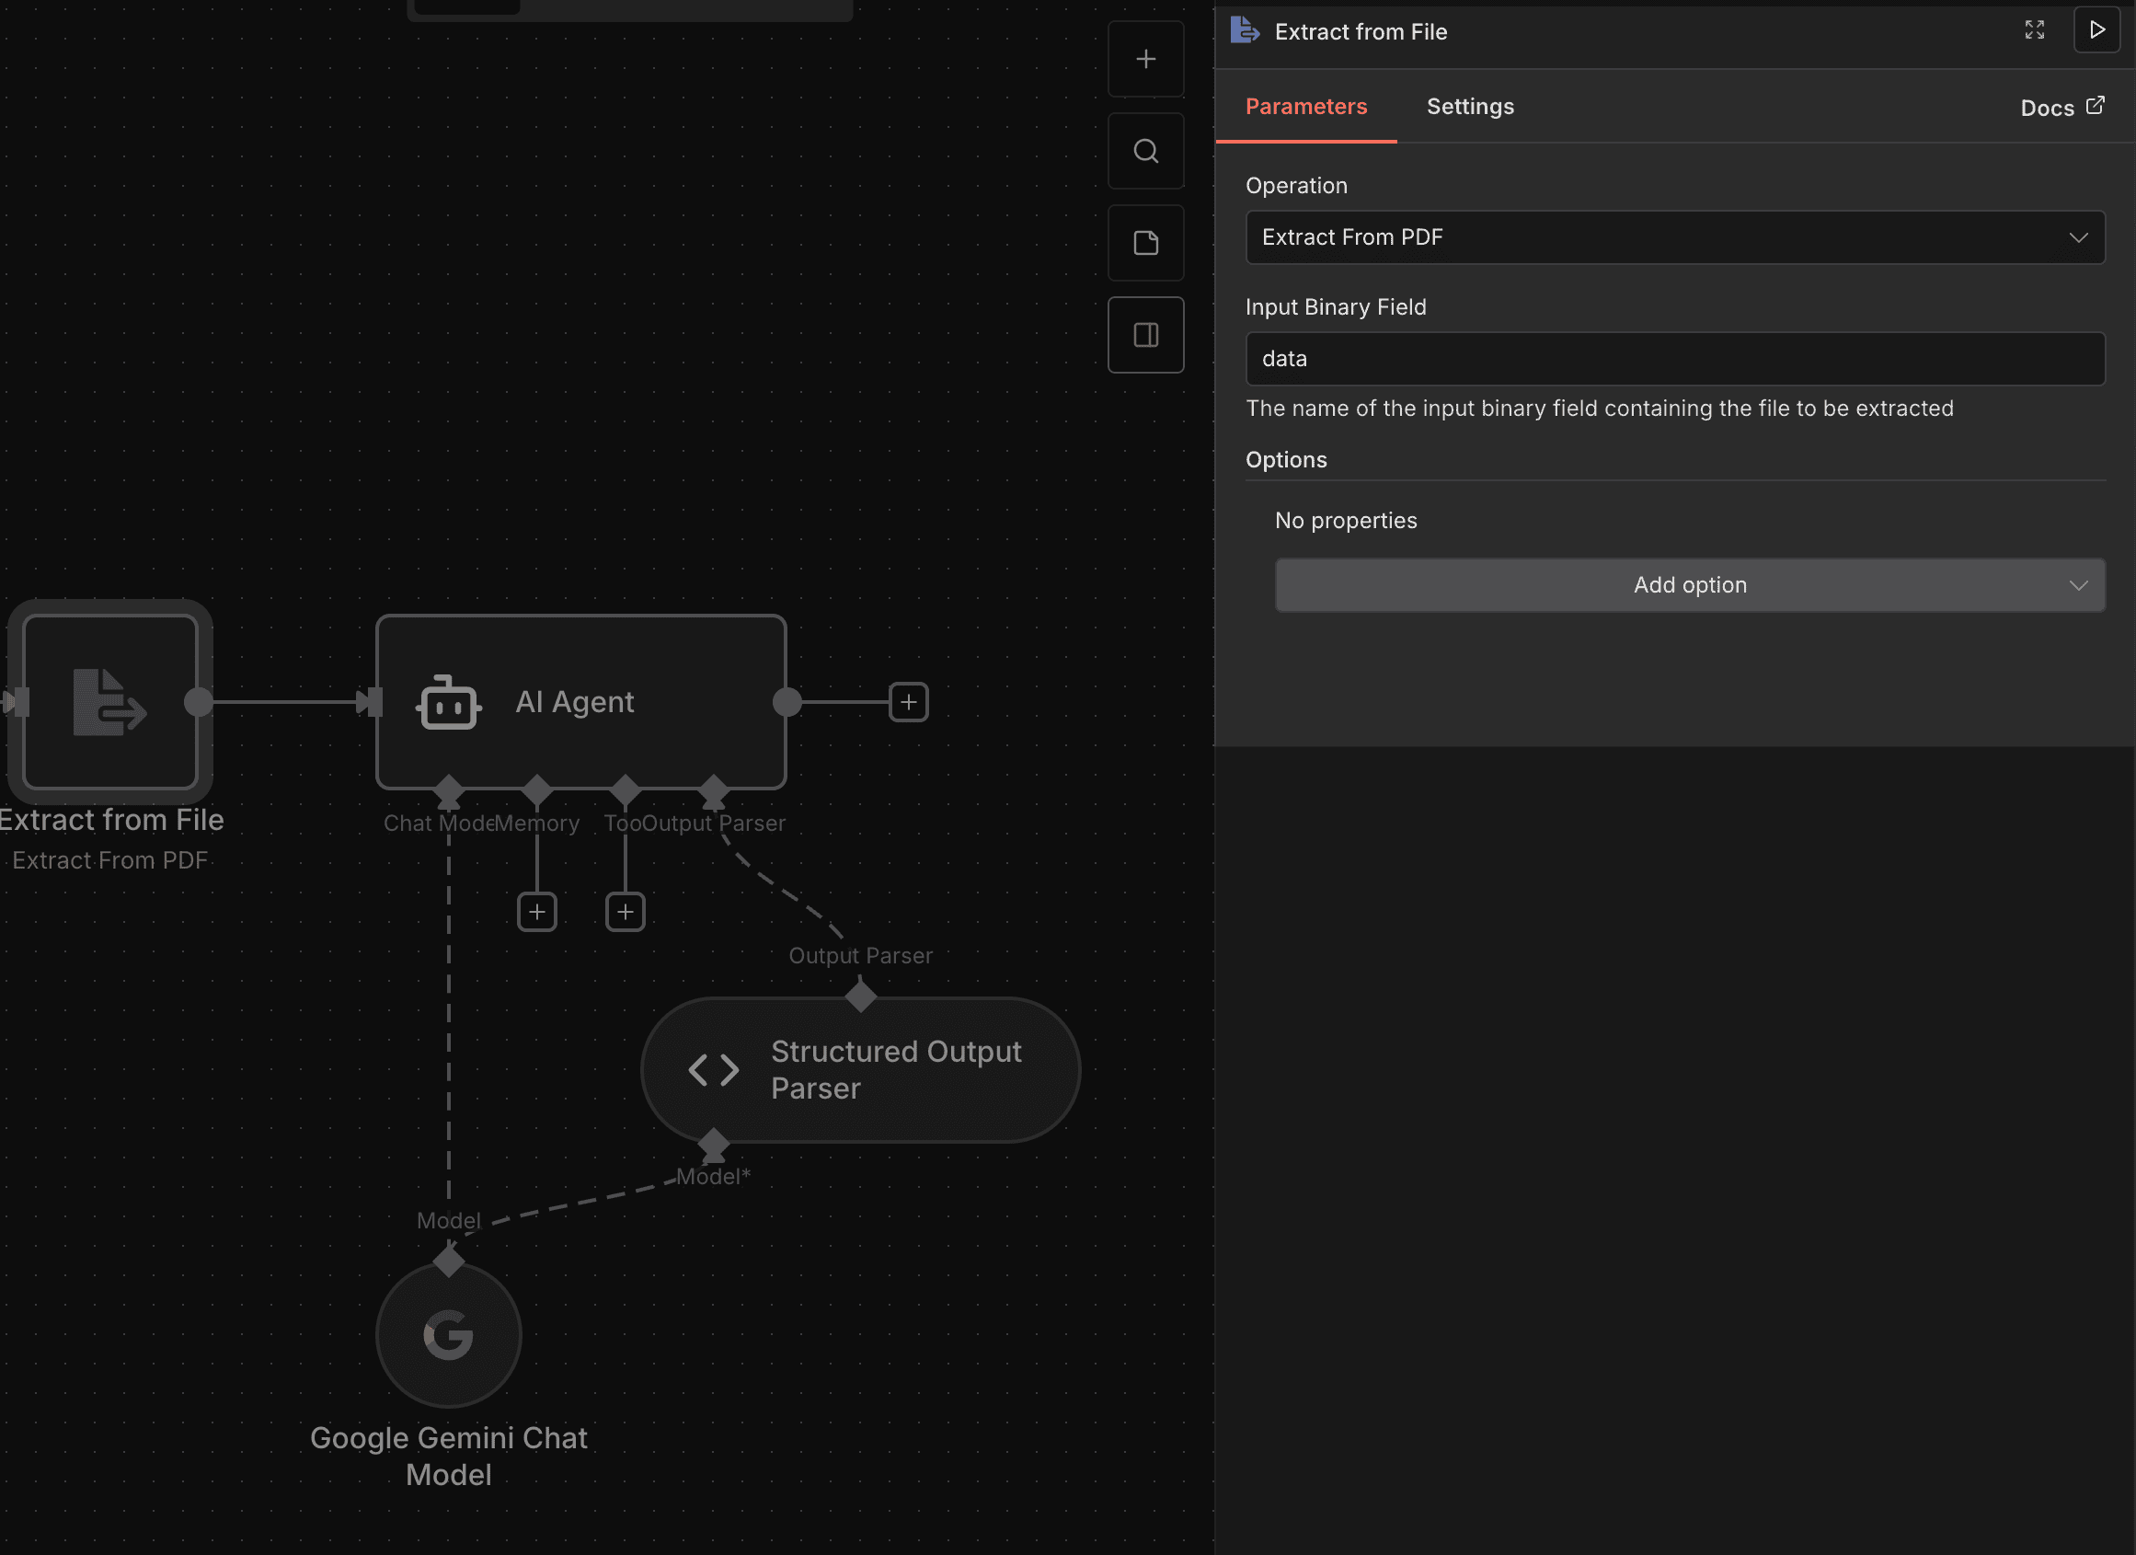Viewport: 2136px width, 1555px height.
Task: Edit the Input Binary Field value
Action: (1674, 359)
